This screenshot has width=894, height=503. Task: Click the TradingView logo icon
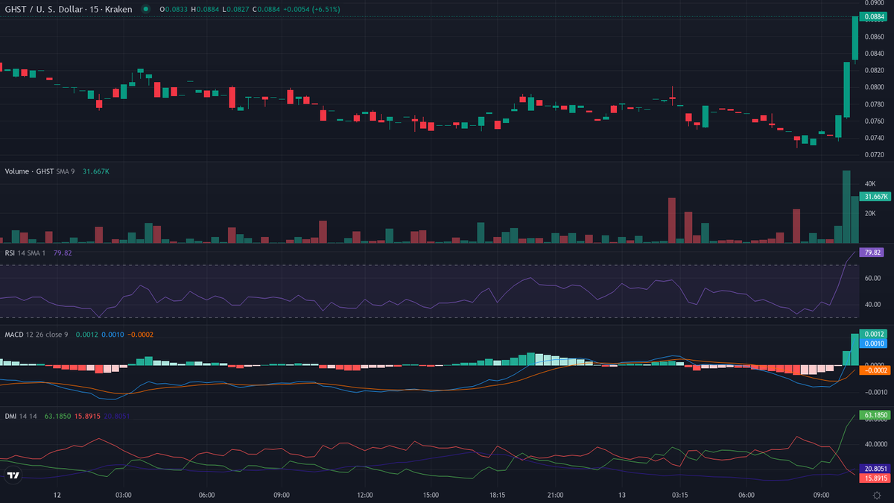13,475
